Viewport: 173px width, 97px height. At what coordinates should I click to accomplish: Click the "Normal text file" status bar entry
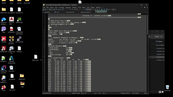pos(47,93)
